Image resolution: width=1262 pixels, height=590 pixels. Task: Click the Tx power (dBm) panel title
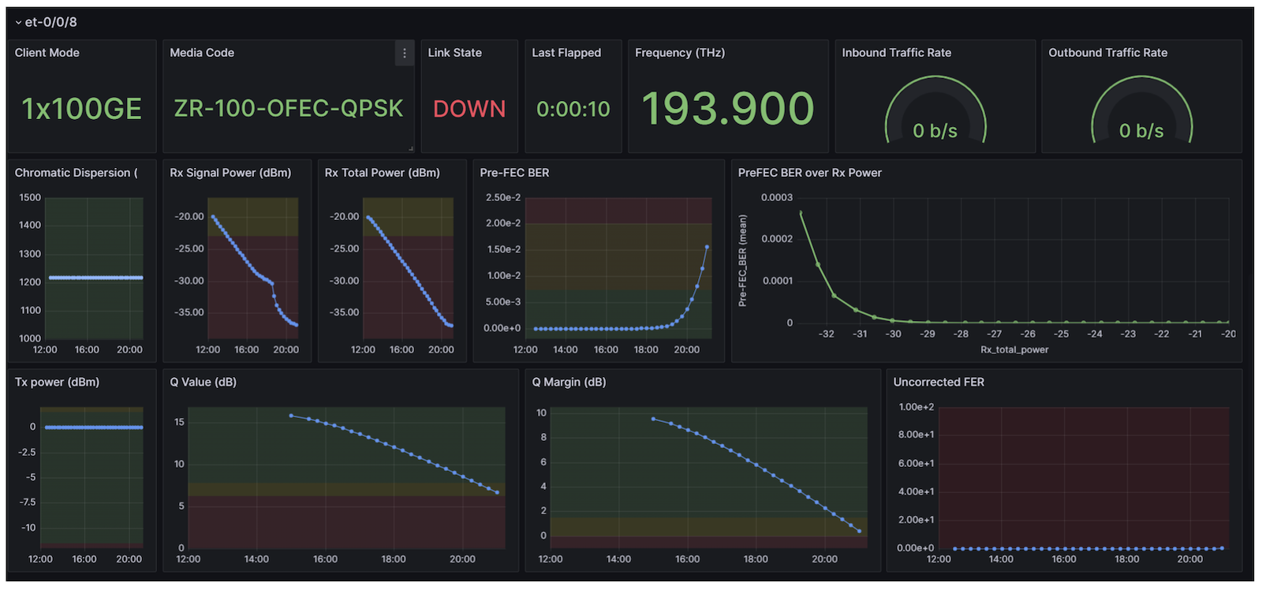pos(58,383)
